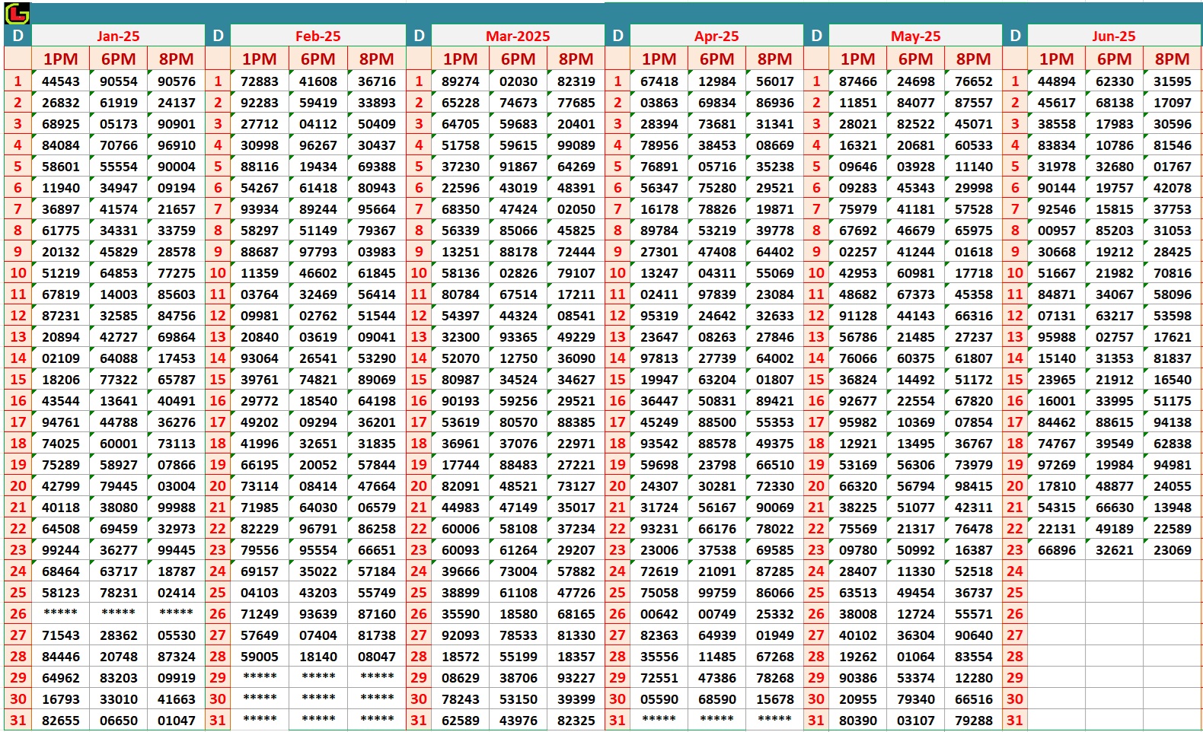Click the 6PM column header under Feb-25
Image resolution: width=1203 pixels, height=732 pixels.
pos(318,59)
